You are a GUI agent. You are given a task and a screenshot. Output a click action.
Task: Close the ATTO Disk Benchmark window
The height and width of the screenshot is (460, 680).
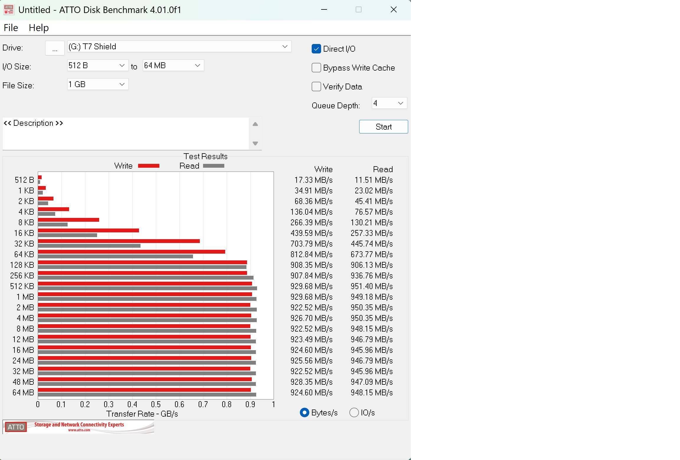point(394,9)
